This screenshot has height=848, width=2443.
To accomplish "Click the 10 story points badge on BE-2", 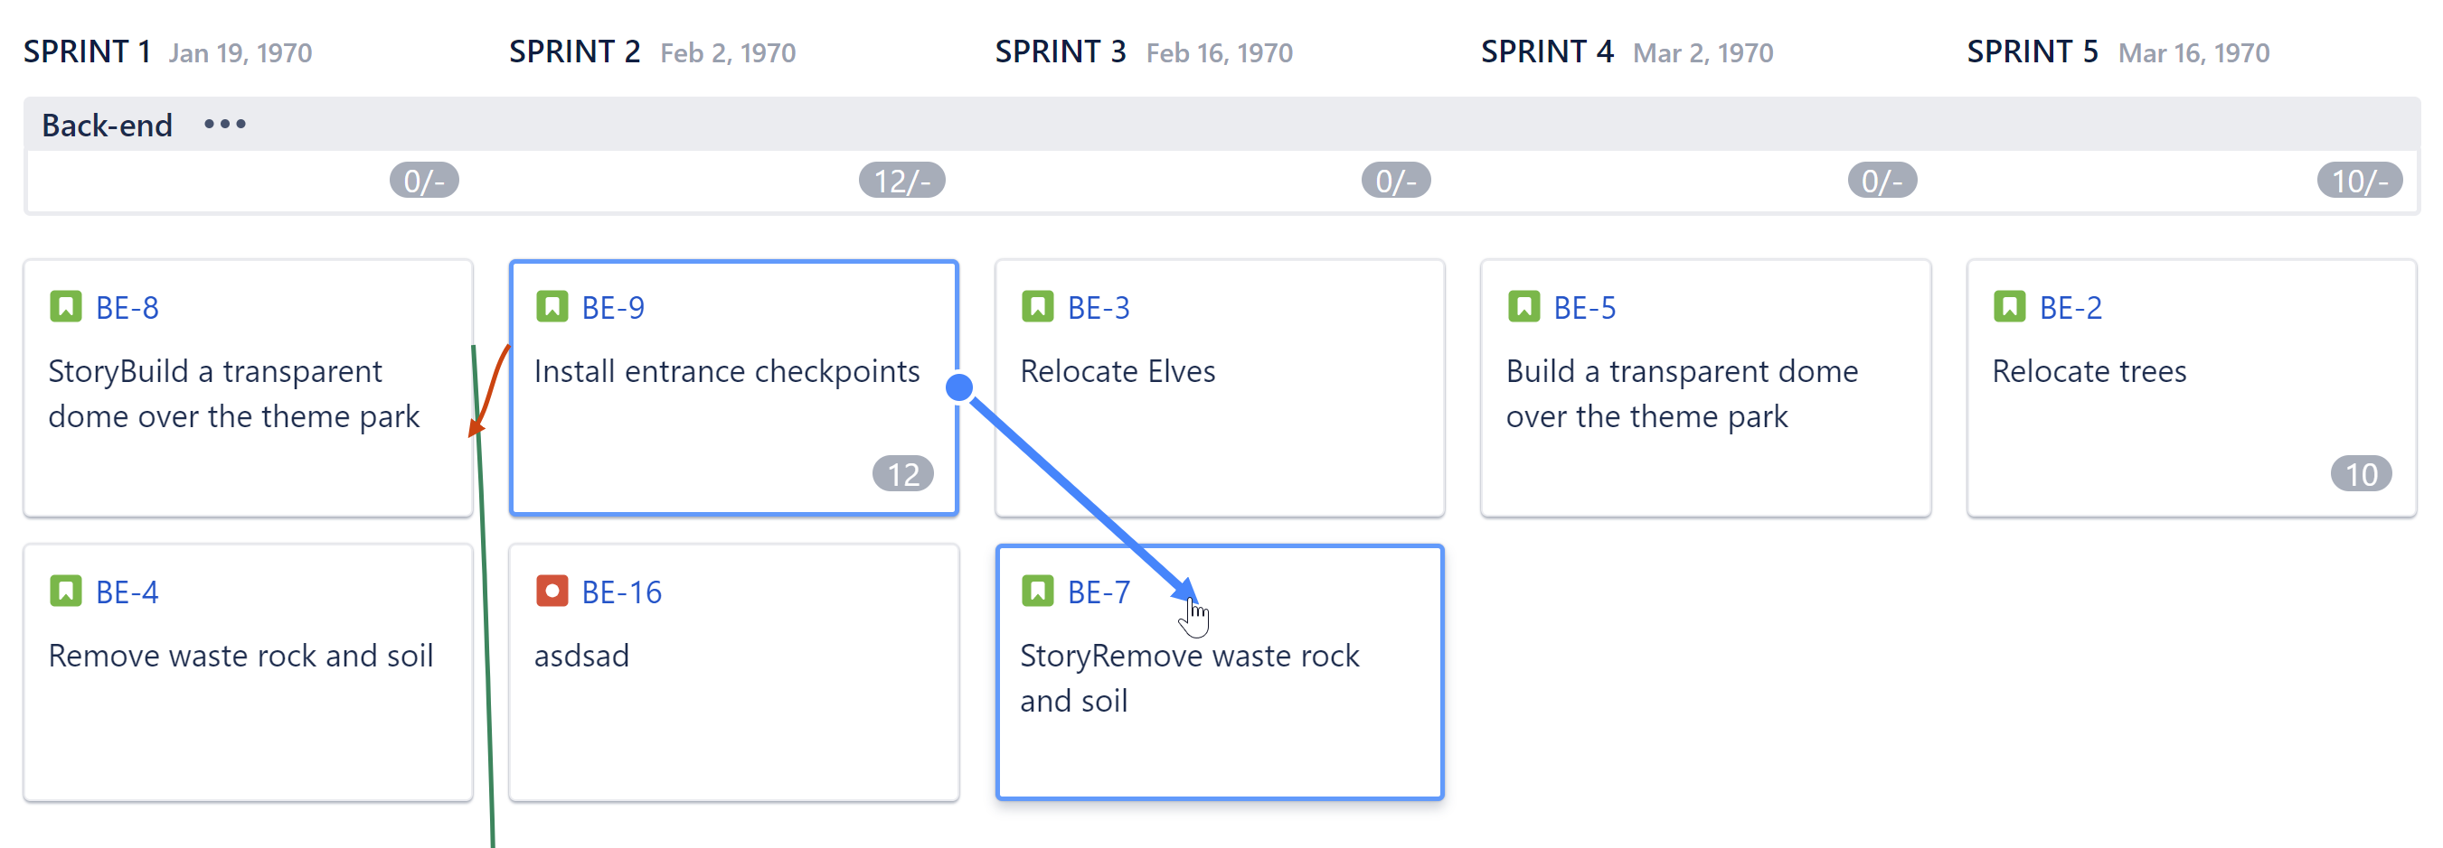I will (x=2361, y=474).
